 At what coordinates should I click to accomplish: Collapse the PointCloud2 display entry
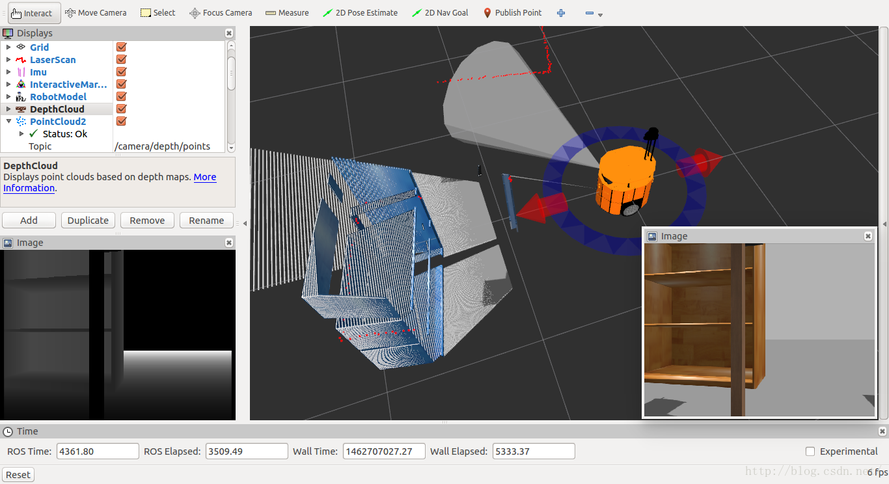click(8, 121)
